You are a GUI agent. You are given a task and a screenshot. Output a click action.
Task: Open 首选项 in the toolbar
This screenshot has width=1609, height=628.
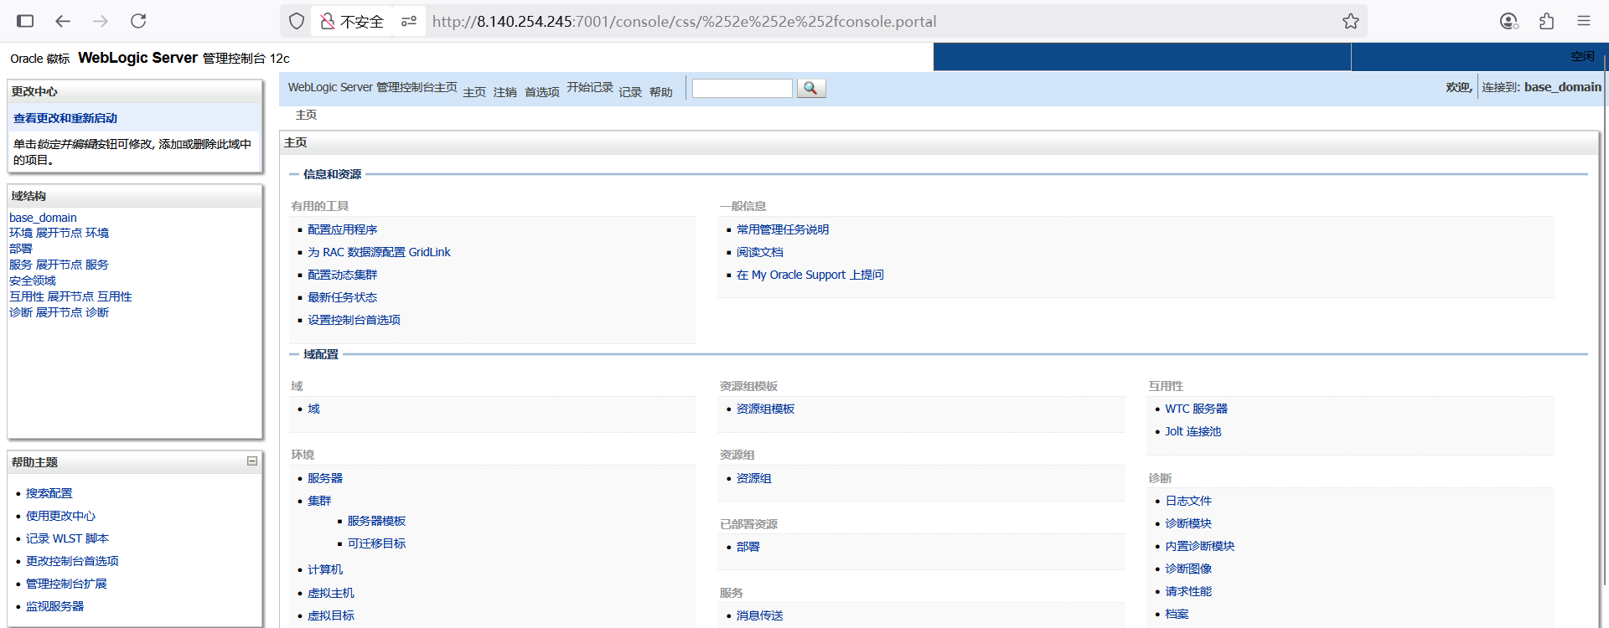click(542, 92)
